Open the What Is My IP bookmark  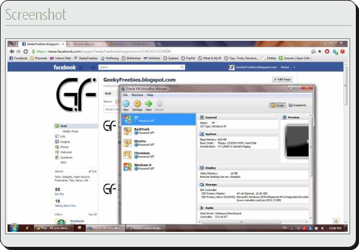210,58
